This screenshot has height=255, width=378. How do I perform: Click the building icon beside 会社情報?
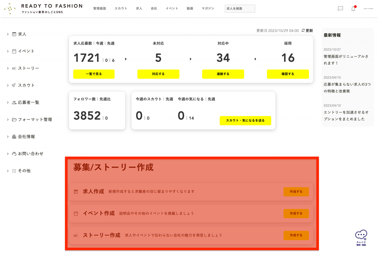(14, 137)
